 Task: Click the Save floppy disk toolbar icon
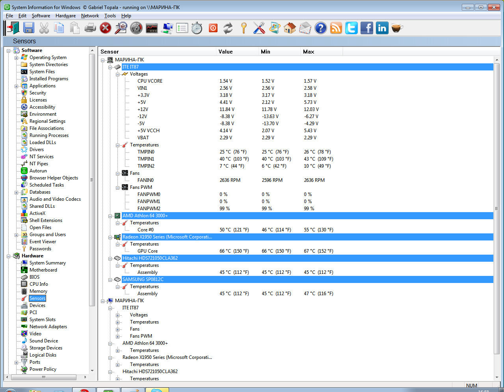pos(29,28)
